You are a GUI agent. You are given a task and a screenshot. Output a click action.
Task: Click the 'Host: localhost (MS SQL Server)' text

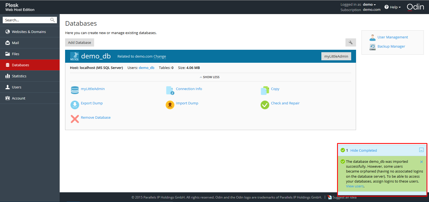pos(97,68)
